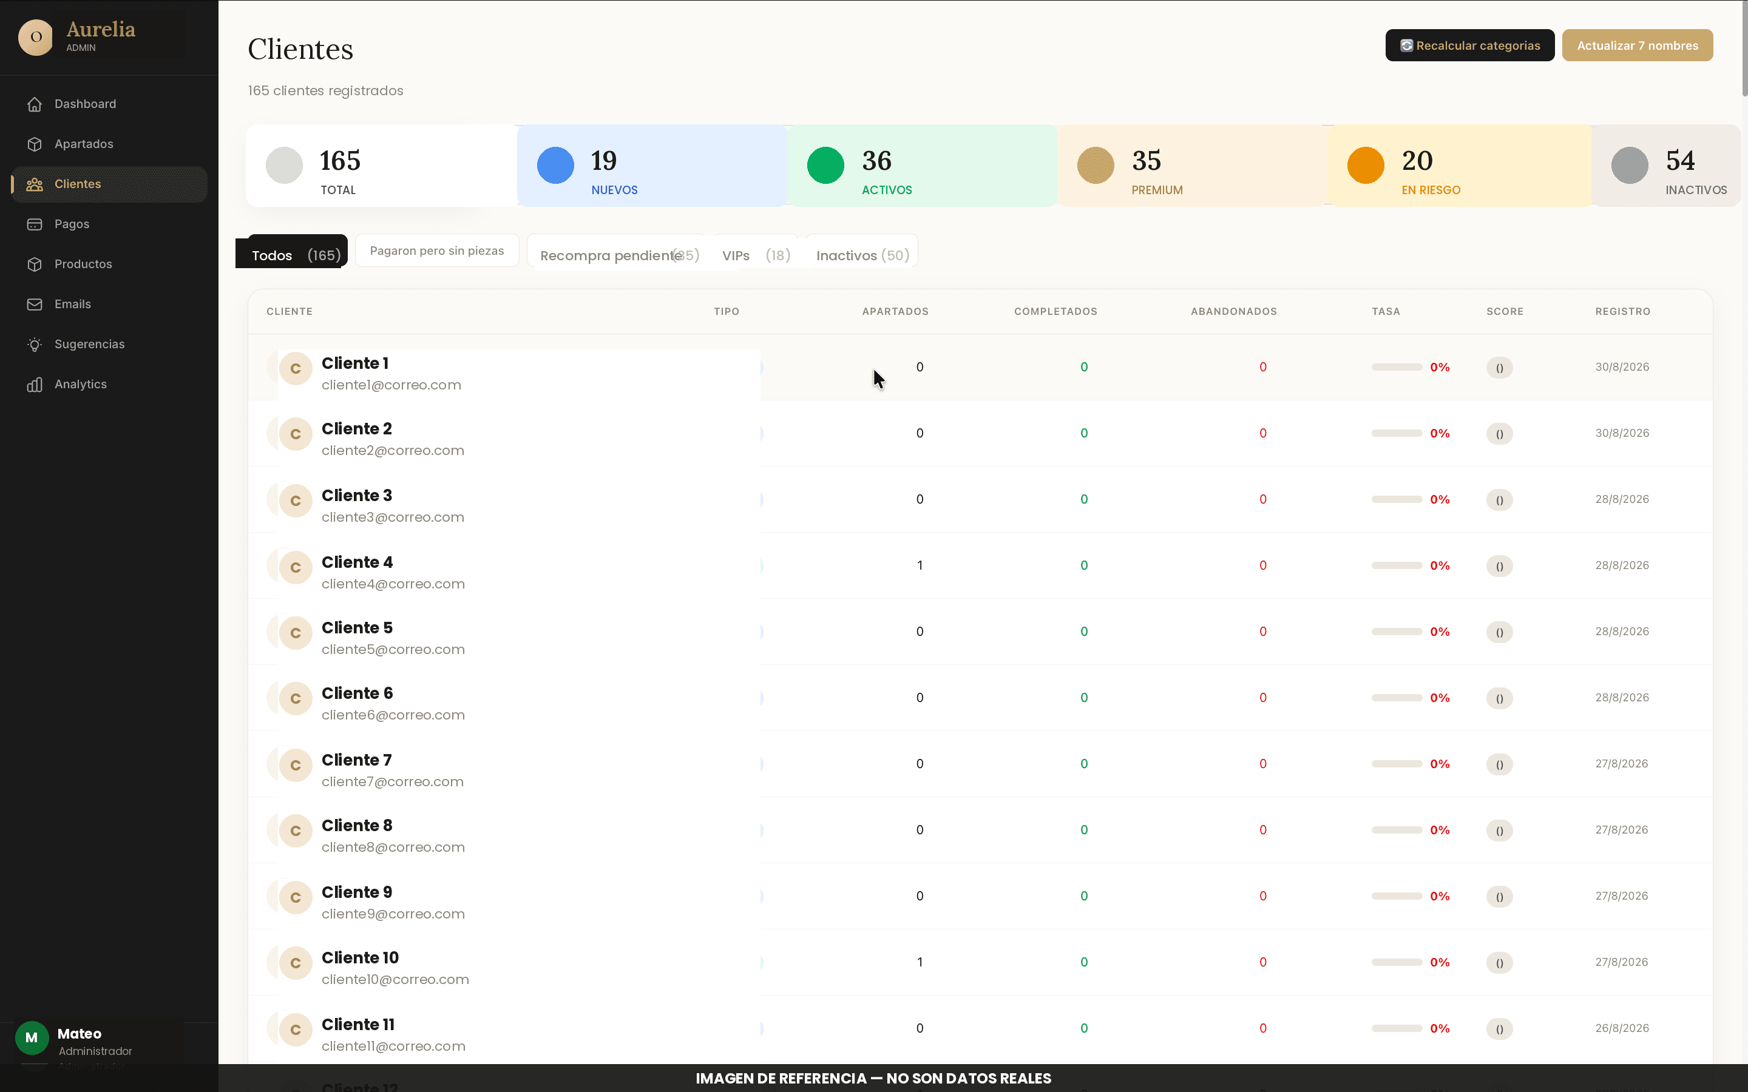1748x1092 pixels.
Task: Click the score badge in Cliente 3 row
Action: click(x=1500, y=500)
